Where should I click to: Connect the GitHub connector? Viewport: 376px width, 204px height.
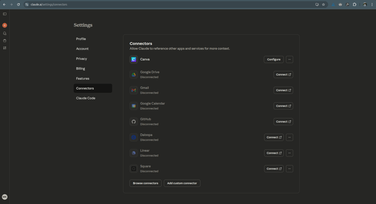point(283,121)
